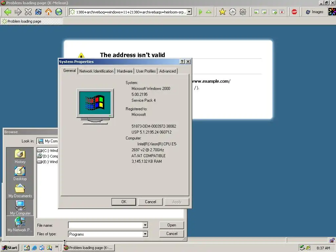336x252 pixels.
Task: Launch Internet Explorer from quick launch
Action: pos(34,248)
